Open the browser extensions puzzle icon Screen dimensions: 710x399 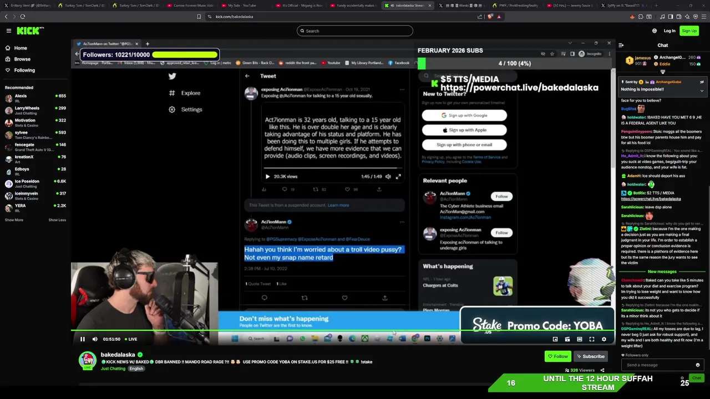pos(641,17)
